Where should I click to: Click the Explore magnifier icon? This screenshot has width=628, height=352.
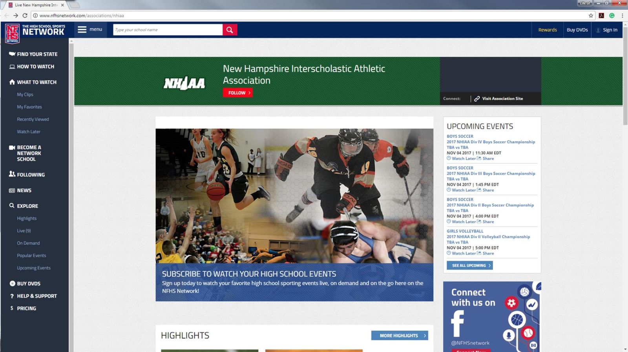[x=12, y=205]
